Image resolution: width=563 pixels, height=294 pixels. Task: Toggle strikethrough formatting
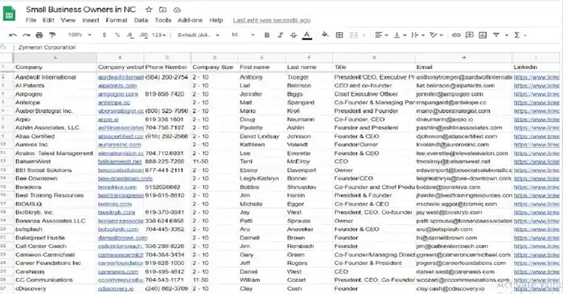pos(294,35)
